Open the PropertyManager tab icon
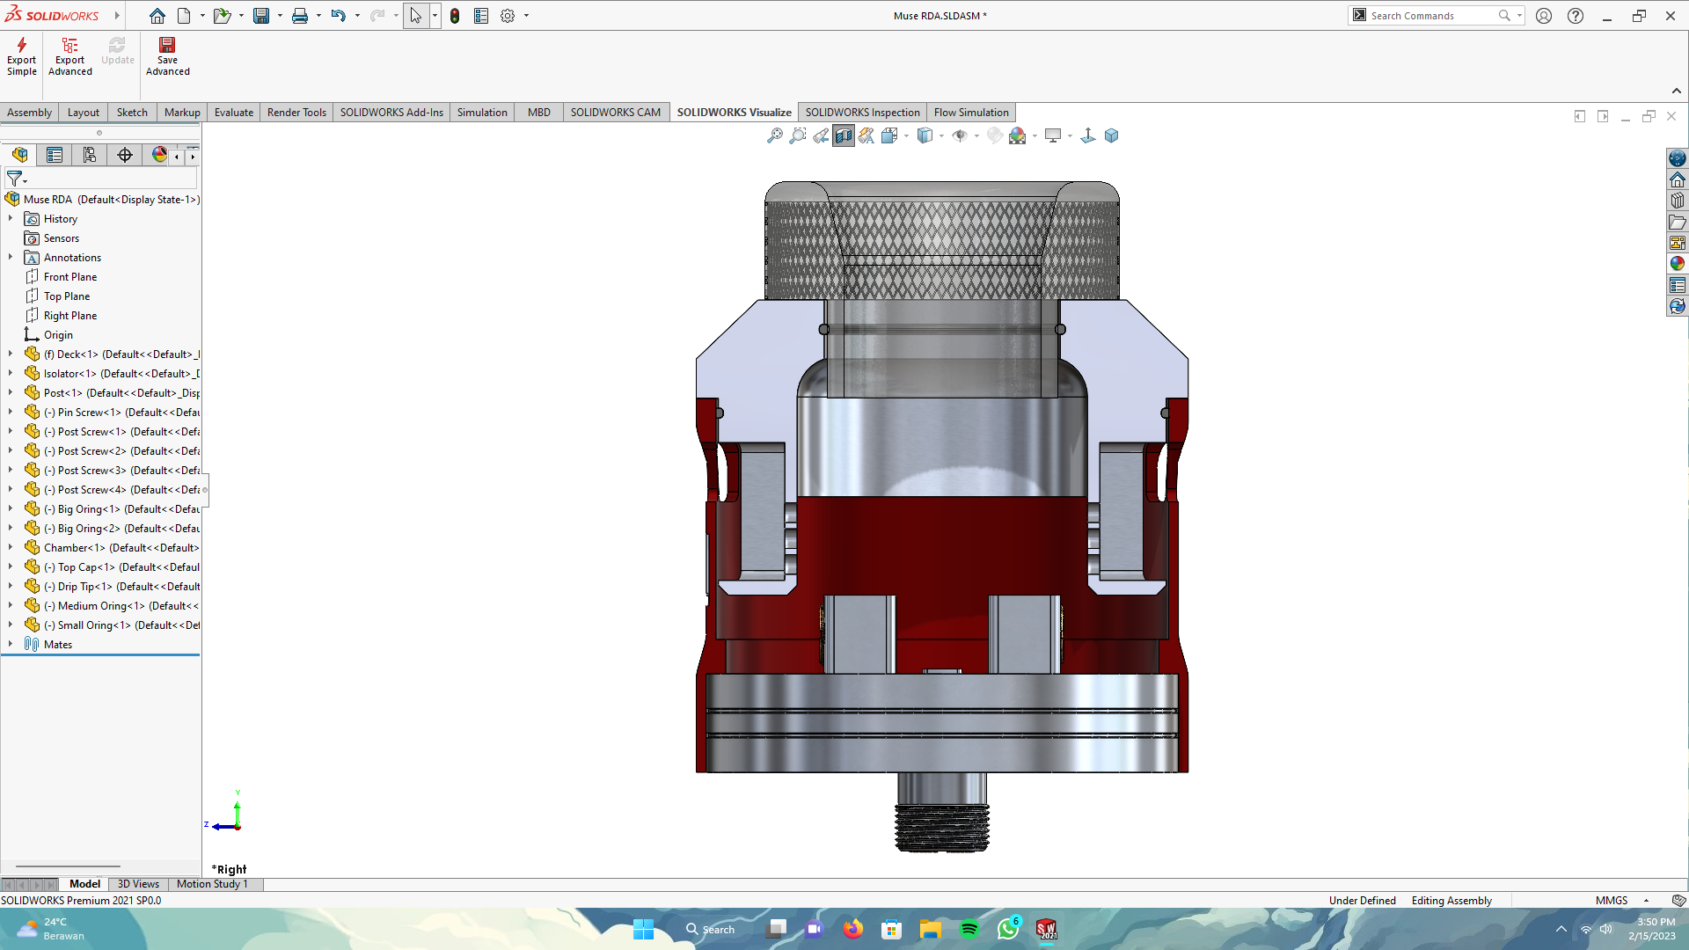 (55, 155)
